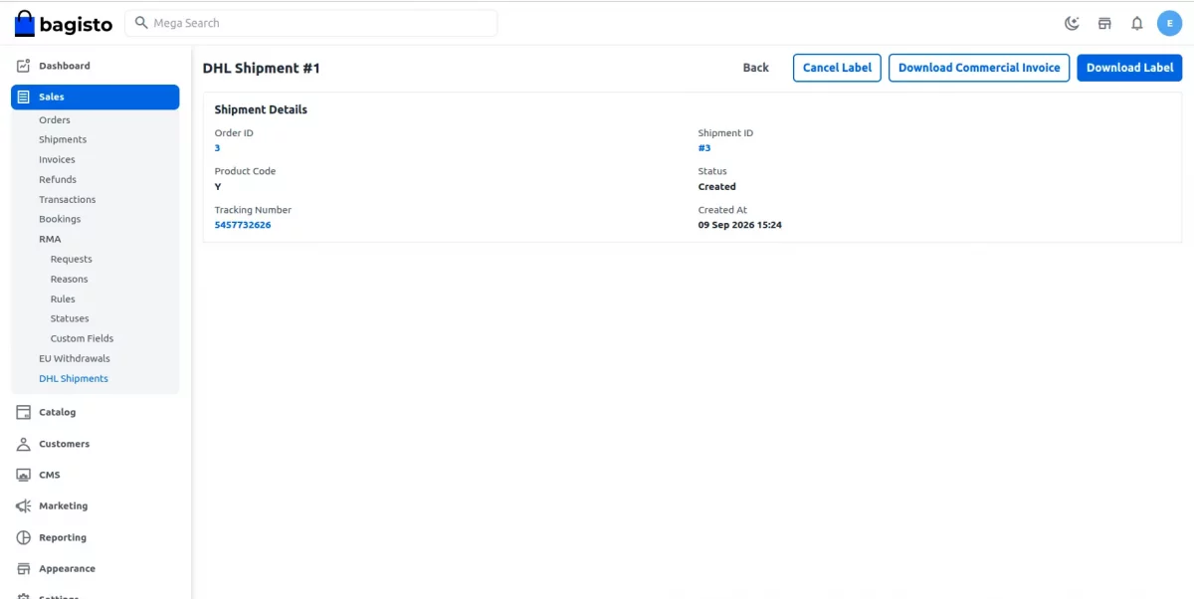Screen dimensions: 1194x599
Task: Open RMA Statuses
Action: coord(70,318)
